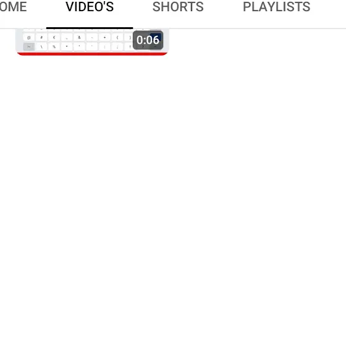Go to the PLAYLISTS tab

[x=277, y=7]
